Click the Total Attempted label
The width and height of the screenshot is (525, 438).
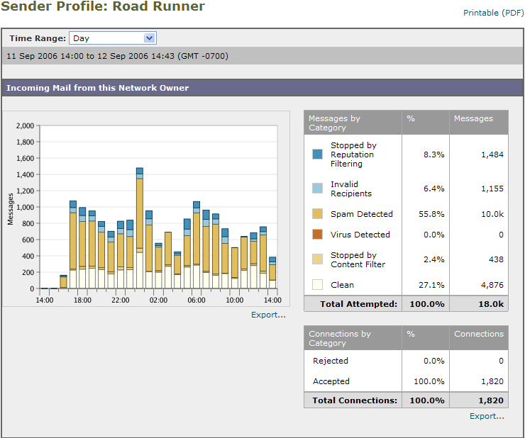[358, 304]
